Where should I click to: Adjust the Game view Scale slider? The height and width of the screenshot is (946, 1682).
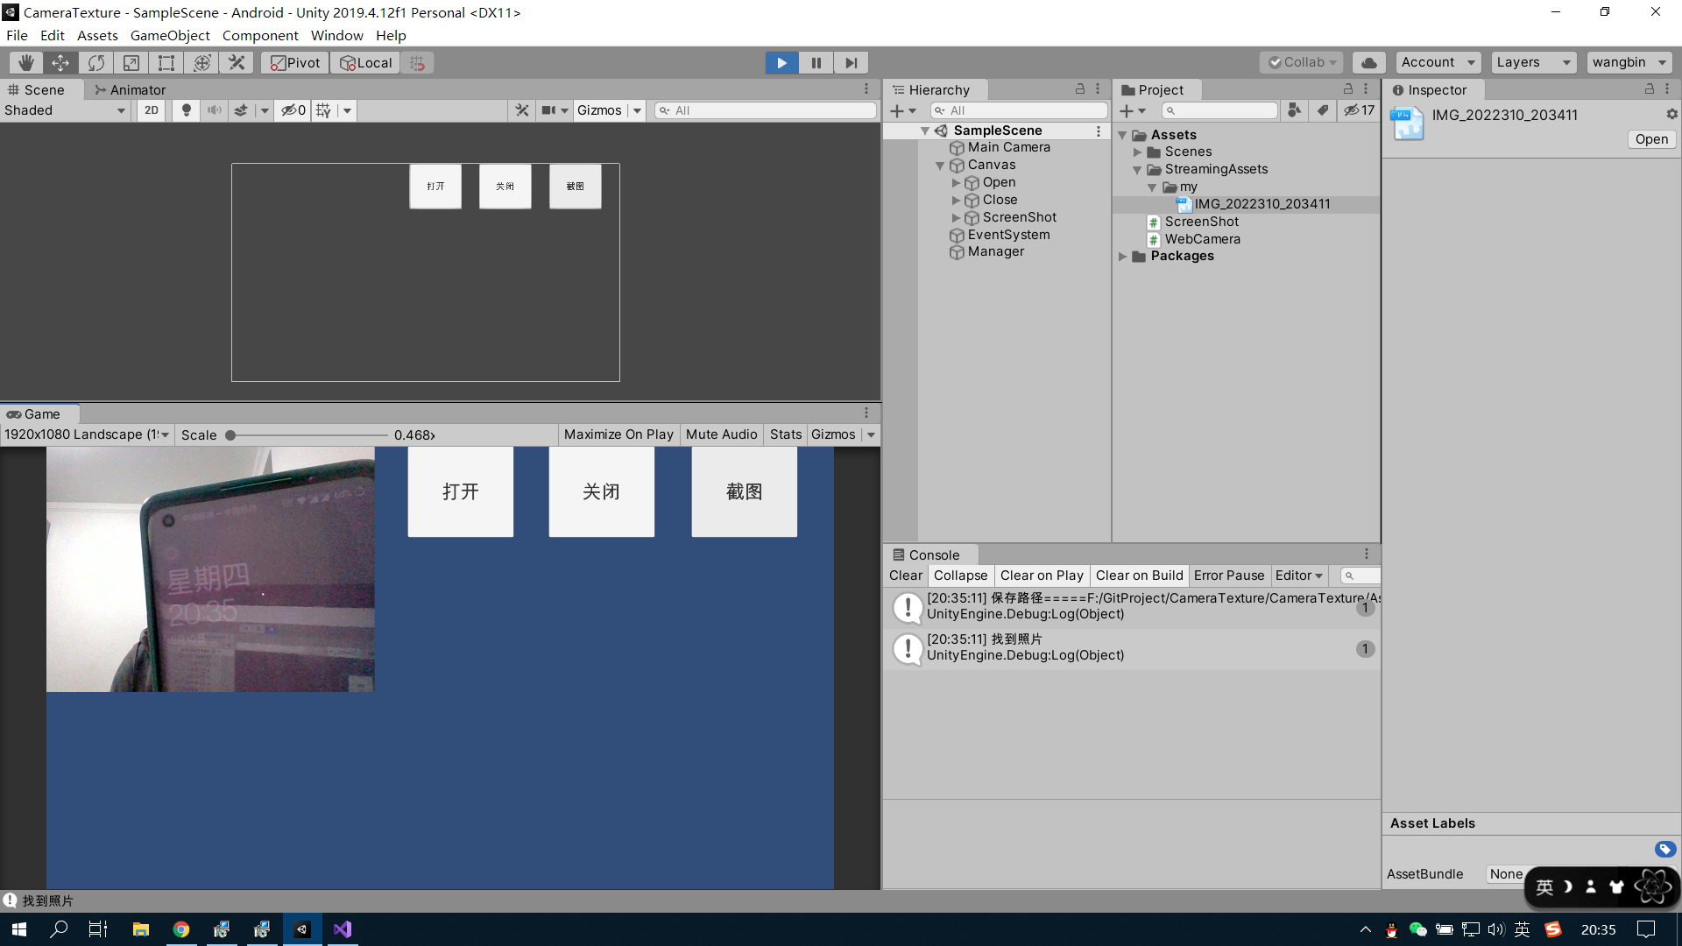[x=230, y=434]
